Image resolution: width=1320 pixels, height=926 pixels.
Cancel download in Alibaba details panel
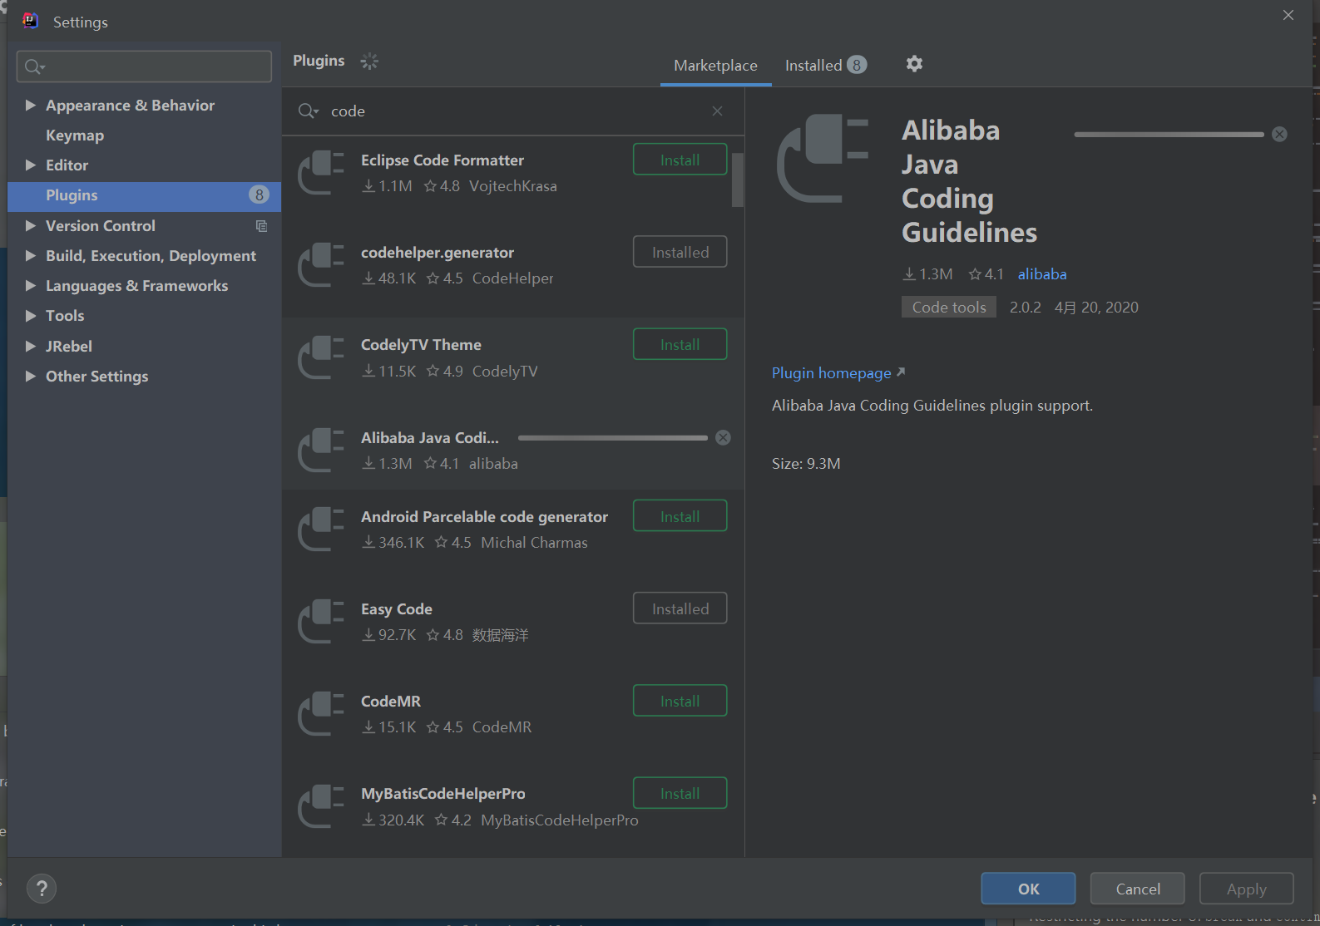click(1279, 134)
